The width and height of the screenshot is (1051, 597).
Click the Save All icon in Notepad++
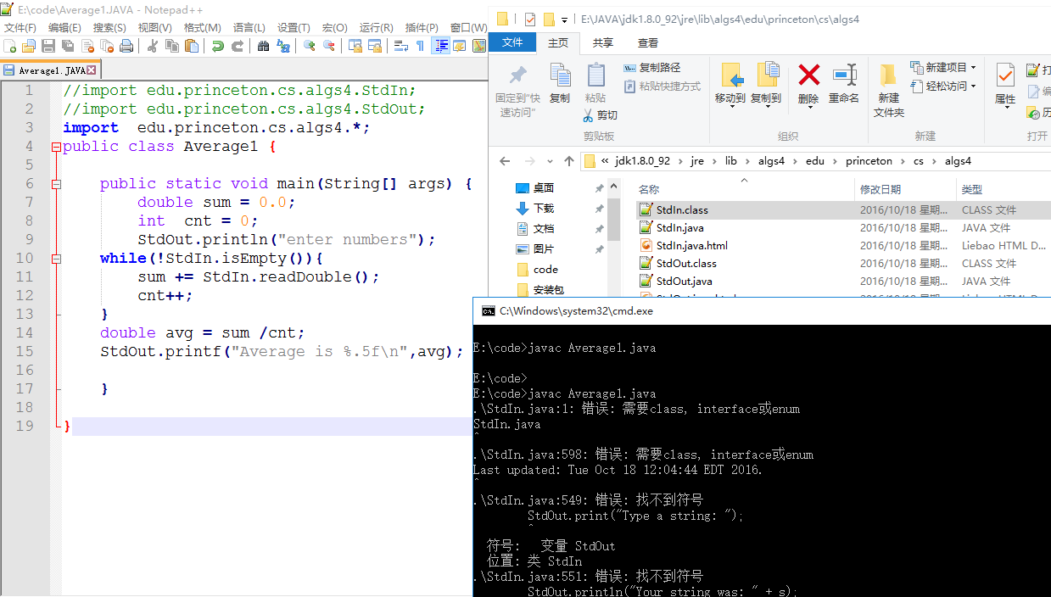(x=68, y=46)
